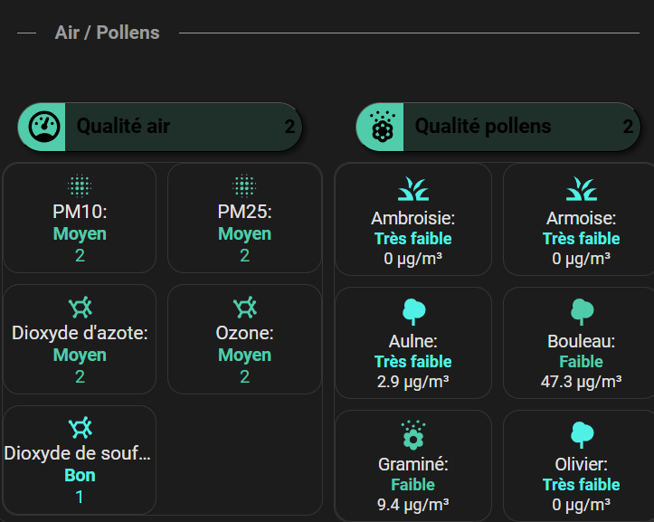Click the grass icon above Armoise
Image resolution: width=654 pixels, height=522 pixels.
pos(582,189)
